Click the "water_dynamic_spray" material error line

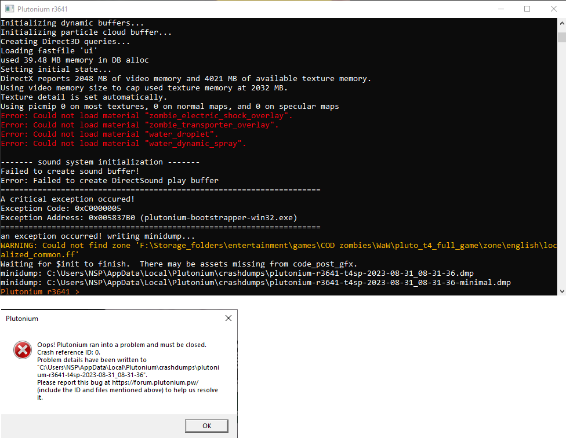(x=123, y=144)
